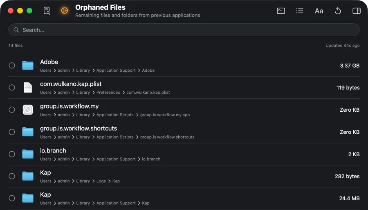Click Preferences in the plist path
The height and width of the screenshot is (210, 368).
coord(108,92)
